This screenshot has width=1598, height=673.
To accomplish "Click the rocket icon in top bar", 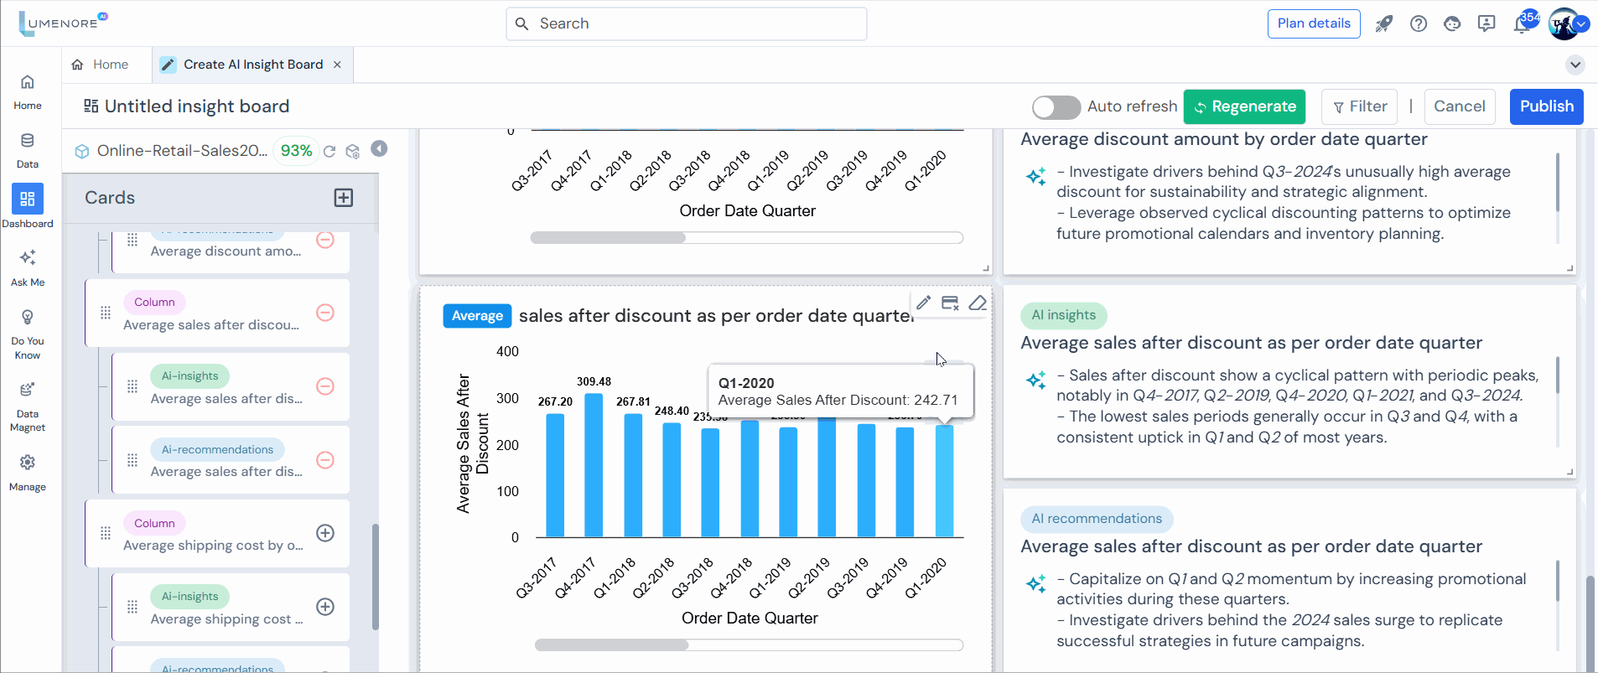I will [x=1383, y=23].
